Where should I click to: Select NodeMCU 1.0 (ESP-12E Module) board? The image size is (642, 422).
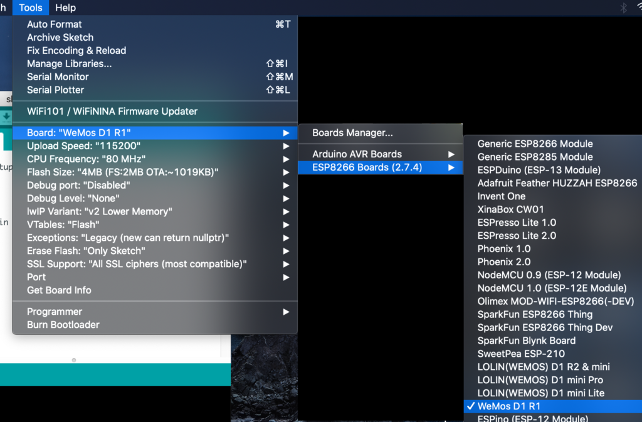pyautogui.click(x=553, y=288)
